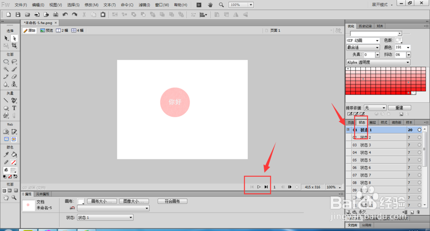Select the Freeform tool
This screenshot has width=430, height=231.
[x=6, y=115]
